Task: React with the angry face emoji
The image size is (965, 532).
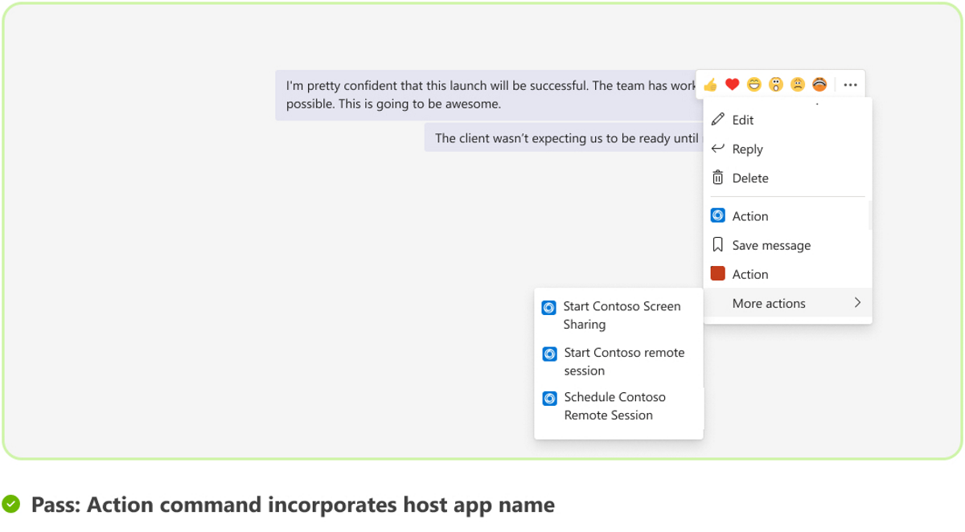Action: [x=819, y=84]
